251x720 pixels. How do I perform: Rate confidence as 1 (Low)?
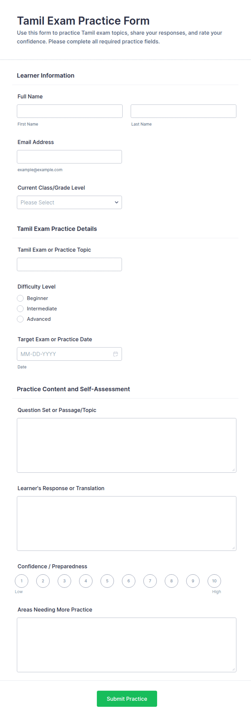[22, 581]
